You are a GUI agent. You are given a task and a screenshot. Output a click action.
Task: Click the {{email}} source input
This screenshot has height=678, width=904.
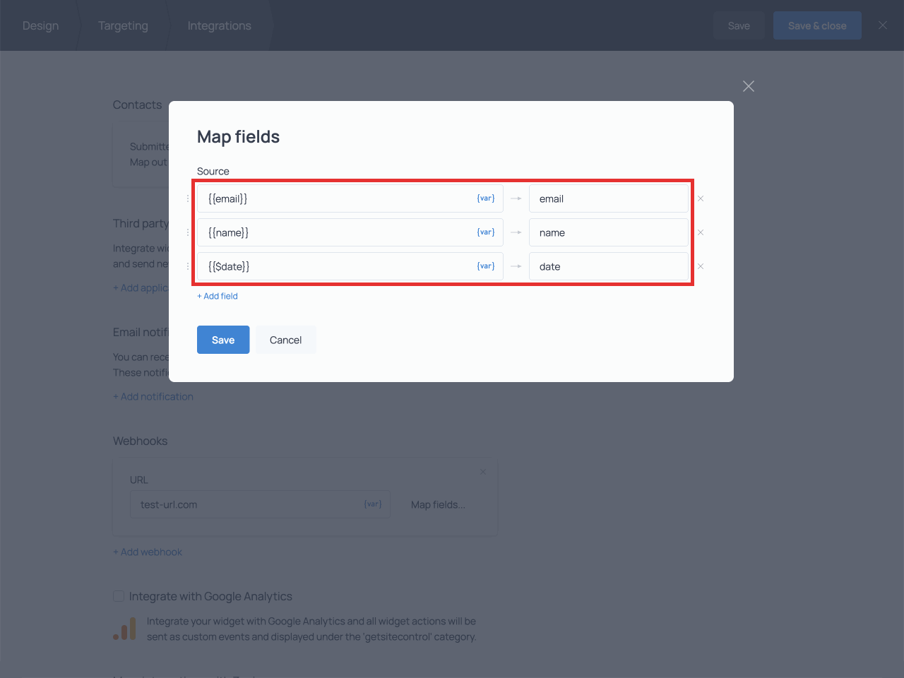pyautogui.click(x=332, y=198)
